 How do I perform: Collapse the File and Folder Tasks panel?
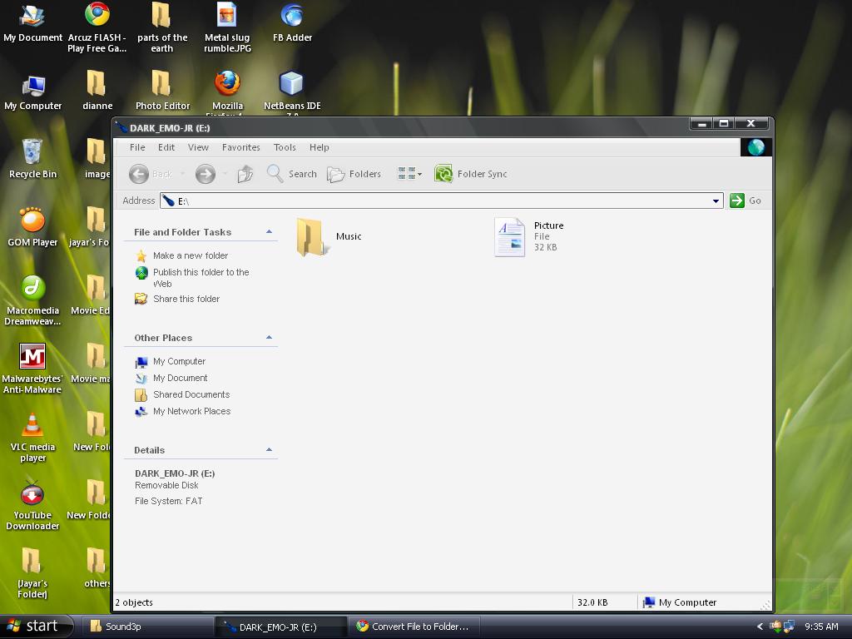[269, 231]
